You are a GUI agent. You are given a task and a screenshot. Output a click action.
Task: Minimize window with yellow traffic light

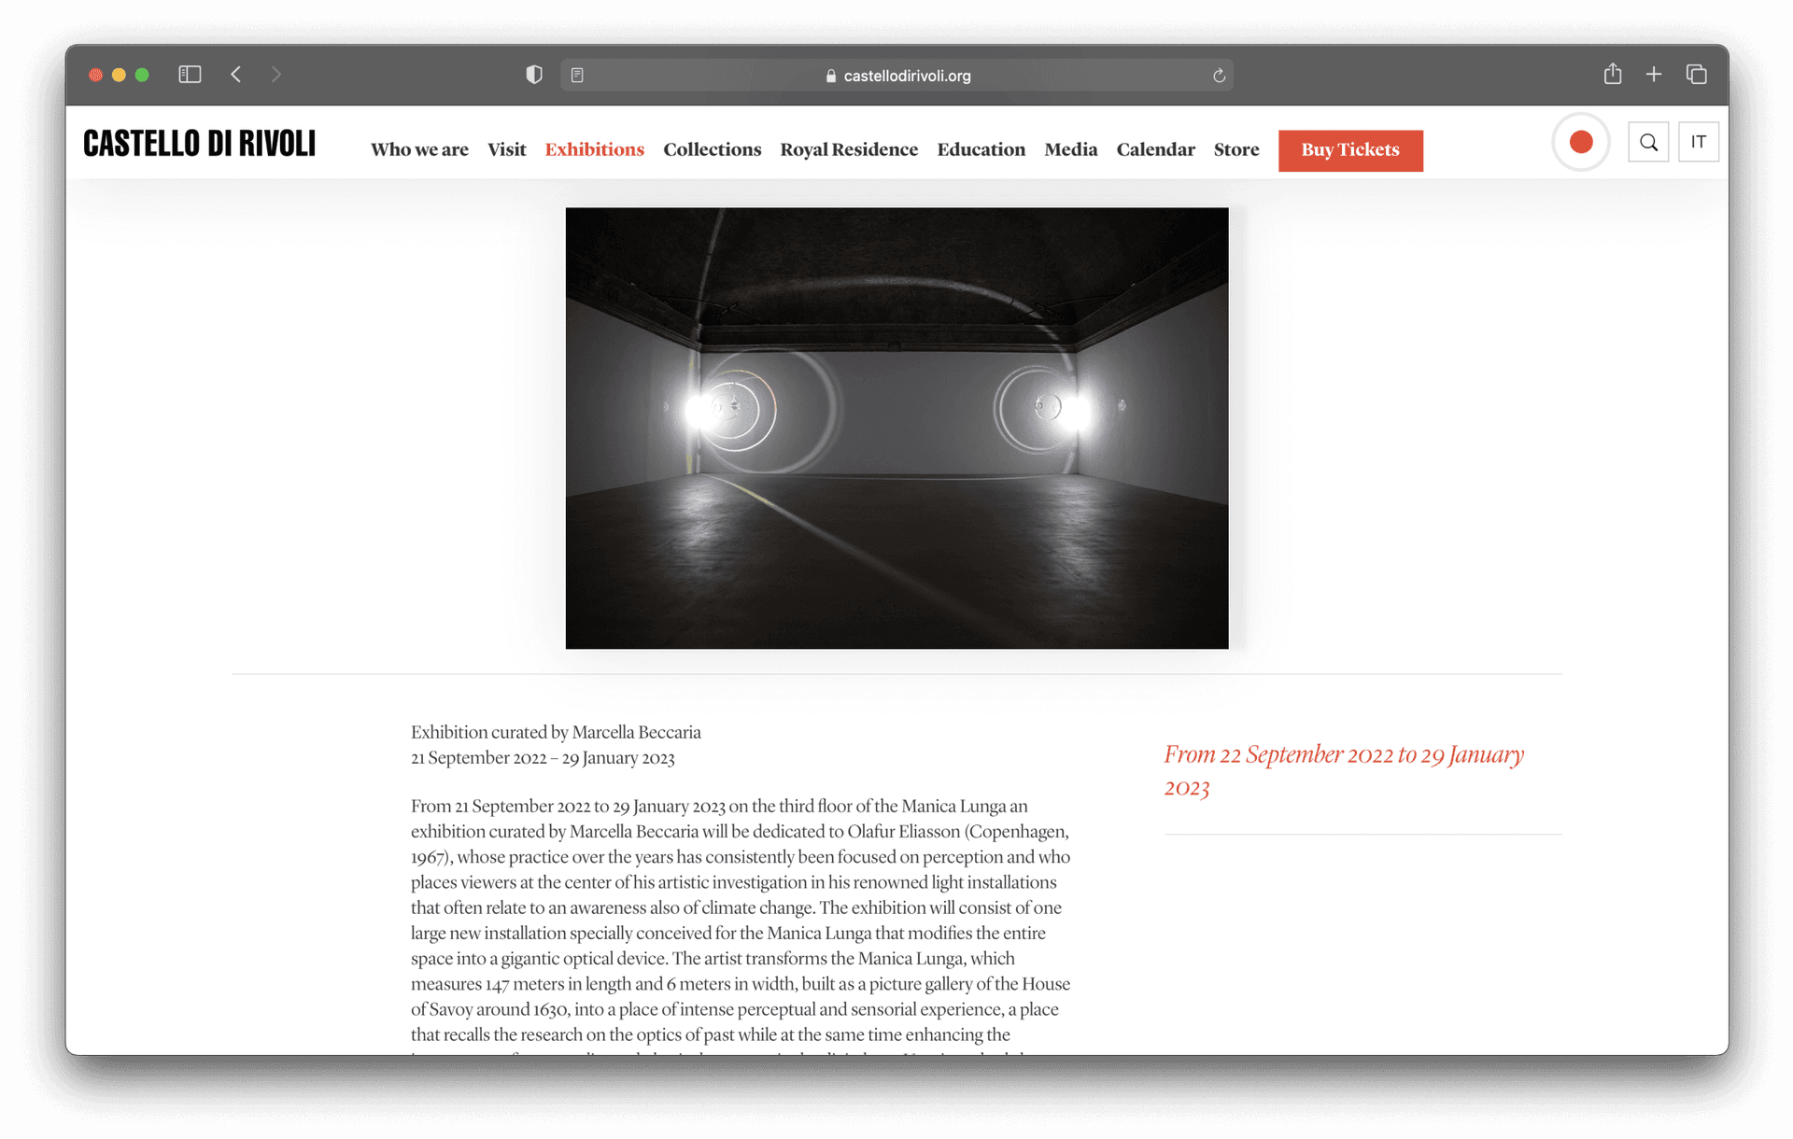[119, 75]
